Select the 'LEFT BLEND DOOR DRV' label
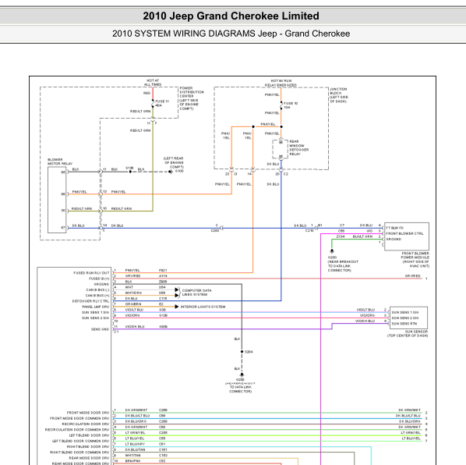 pos(89,435)
